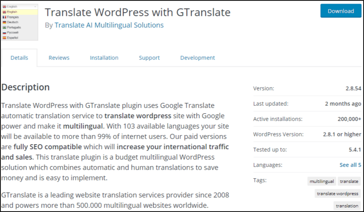Click the 'Tested up to:' label

[x=270, y=150]
